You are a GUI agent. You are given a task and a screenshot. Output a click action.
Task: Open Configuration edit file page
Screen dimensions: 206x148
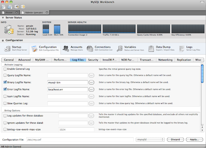click(x=45, y=48)
